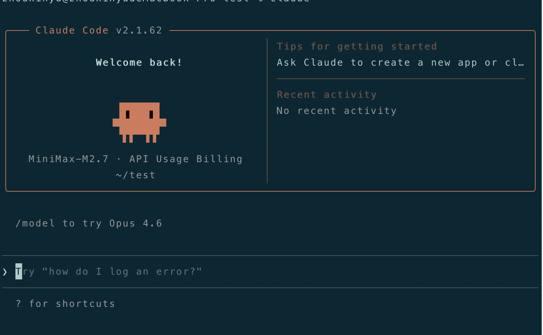This screenshot has height=335, width=543.
Task: Click the mascot's right eye
Action: tap(151, 115)
